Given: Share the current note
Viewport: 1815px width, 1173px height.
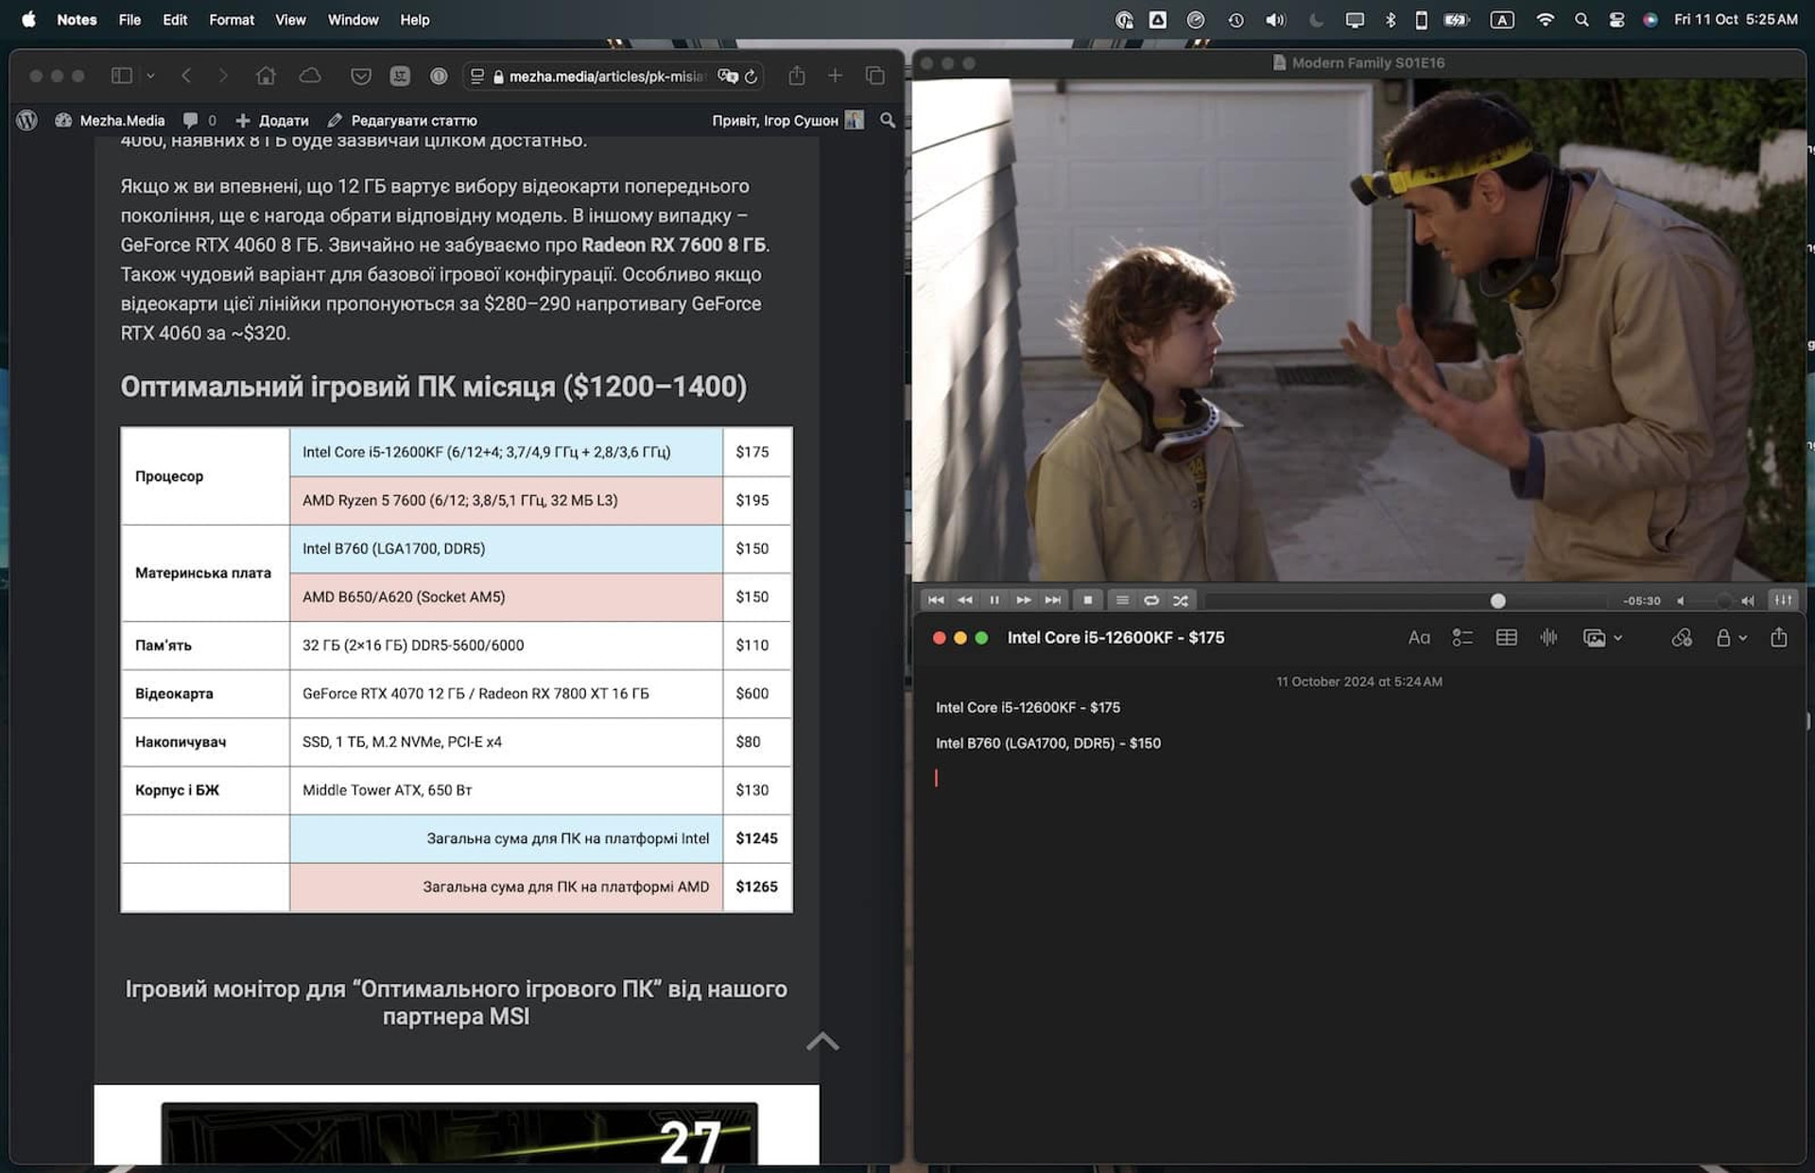Looking at the screenshot, I should point(1779,637).
